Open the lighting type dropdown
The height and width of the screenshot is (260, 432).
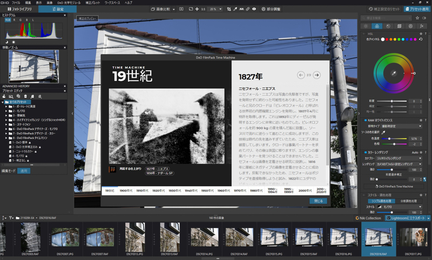coord(401,126)
